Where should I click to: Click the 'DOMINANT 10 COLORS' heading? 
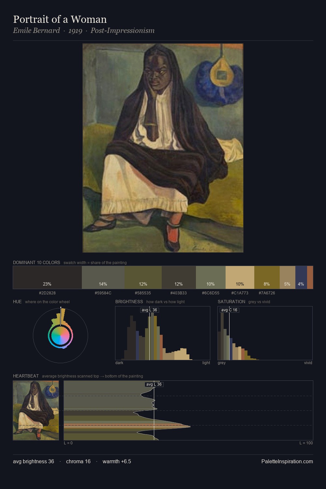click(x=37, y=262)
